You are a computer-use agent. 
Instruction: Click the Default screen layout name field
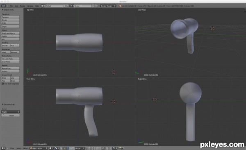54,6
